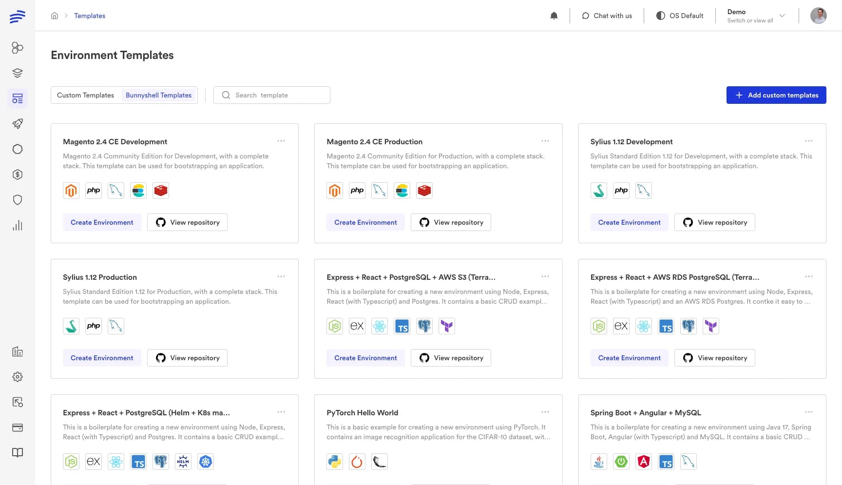Select the Bunnyshell Templates tab

pos(158,95)
